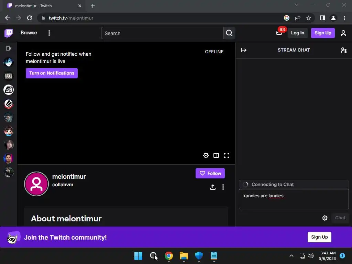Open the Windows Start menu

pyautogui.click(x=138, y=256)
